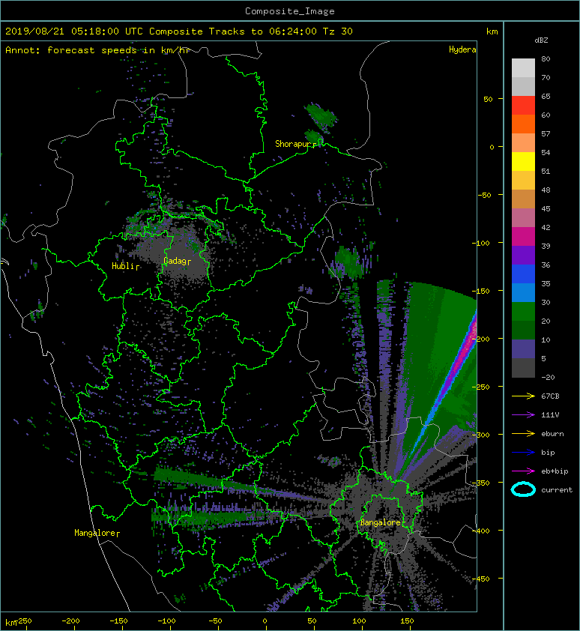This screenshot has height=631, width=580.
Task: Select the green 30 dBZ swatch
Action: coord(523,311)
